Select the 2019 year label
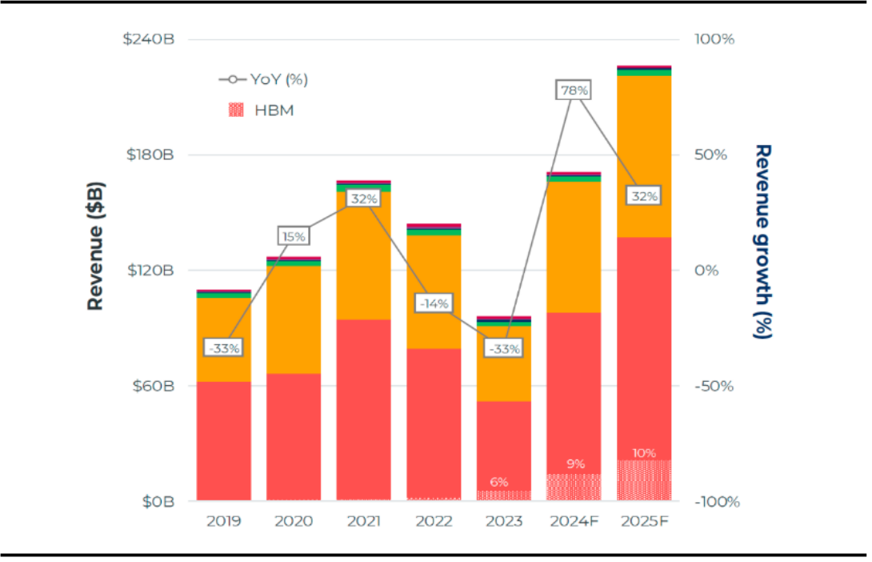 tap(223, 521)
